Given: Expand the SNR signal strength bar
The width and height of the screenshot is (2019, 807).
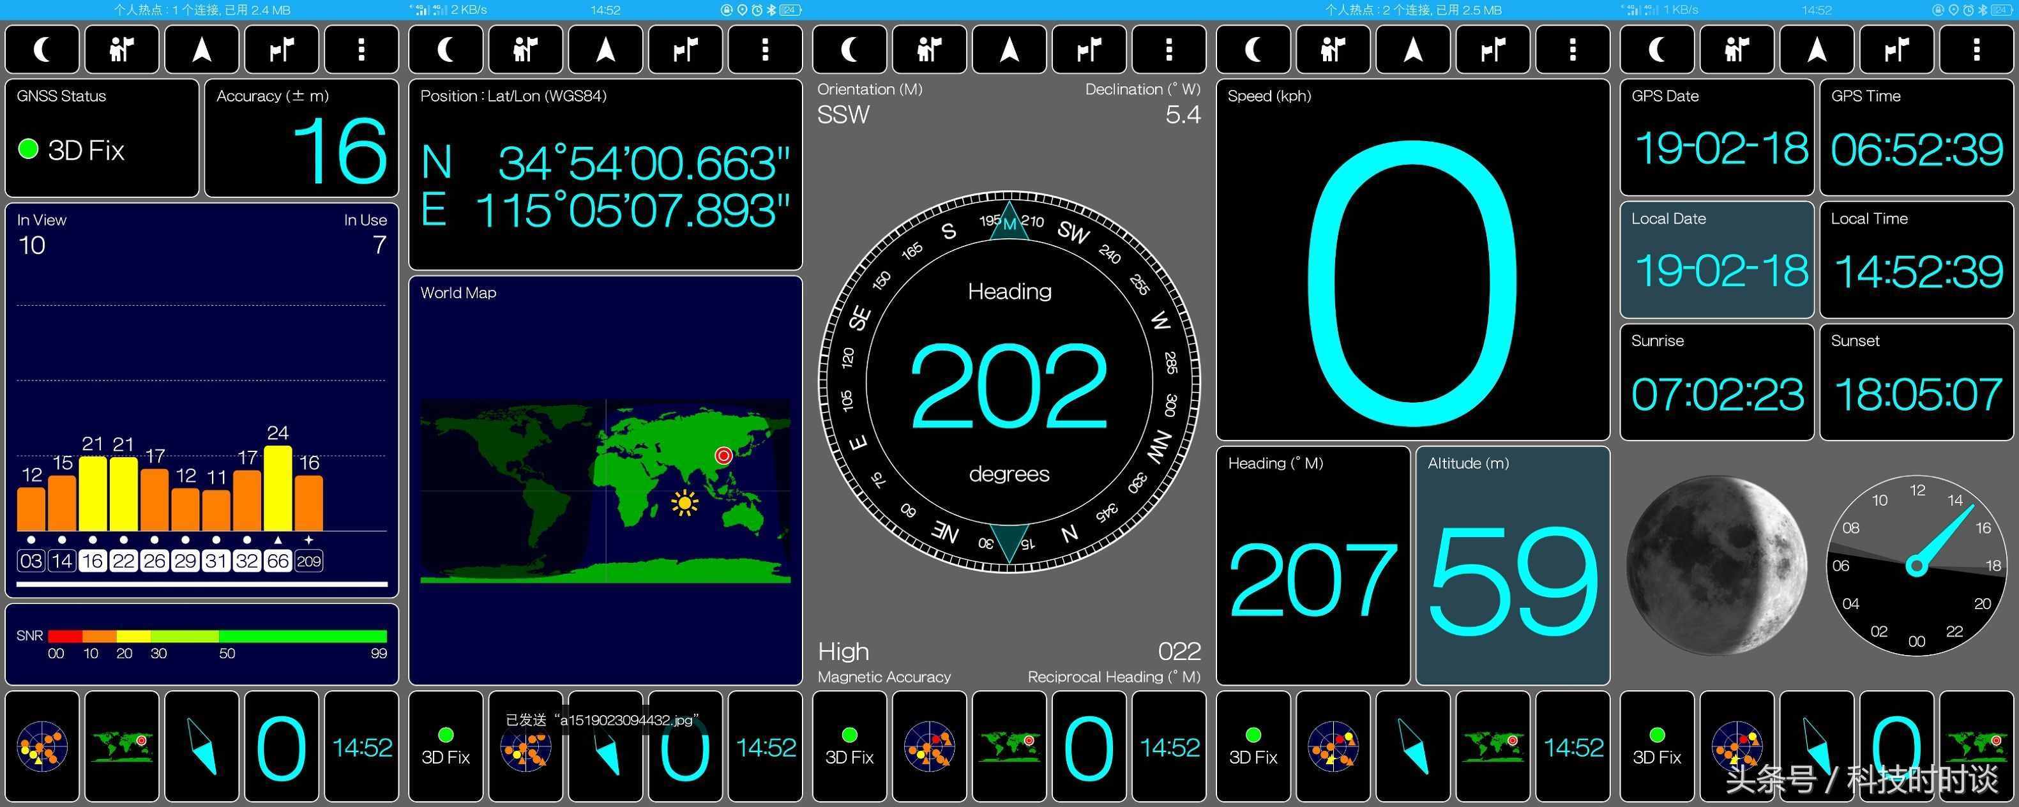Looking at the screenshot, I should [x=201, y=640].
